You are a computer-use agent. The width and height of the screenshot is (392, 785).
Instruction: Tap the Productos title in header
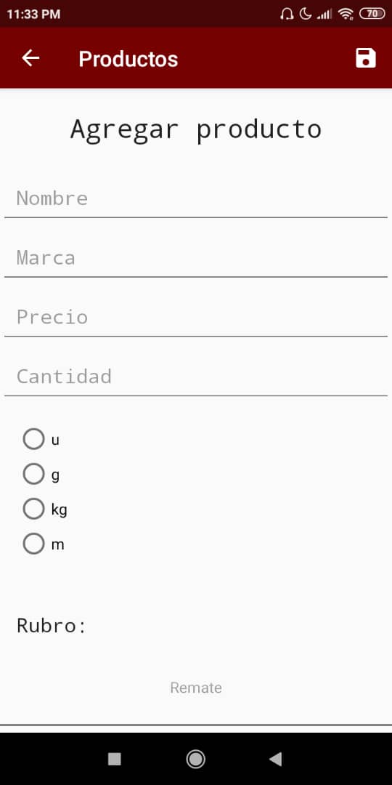pyautogui.click(x=128, y=59)
